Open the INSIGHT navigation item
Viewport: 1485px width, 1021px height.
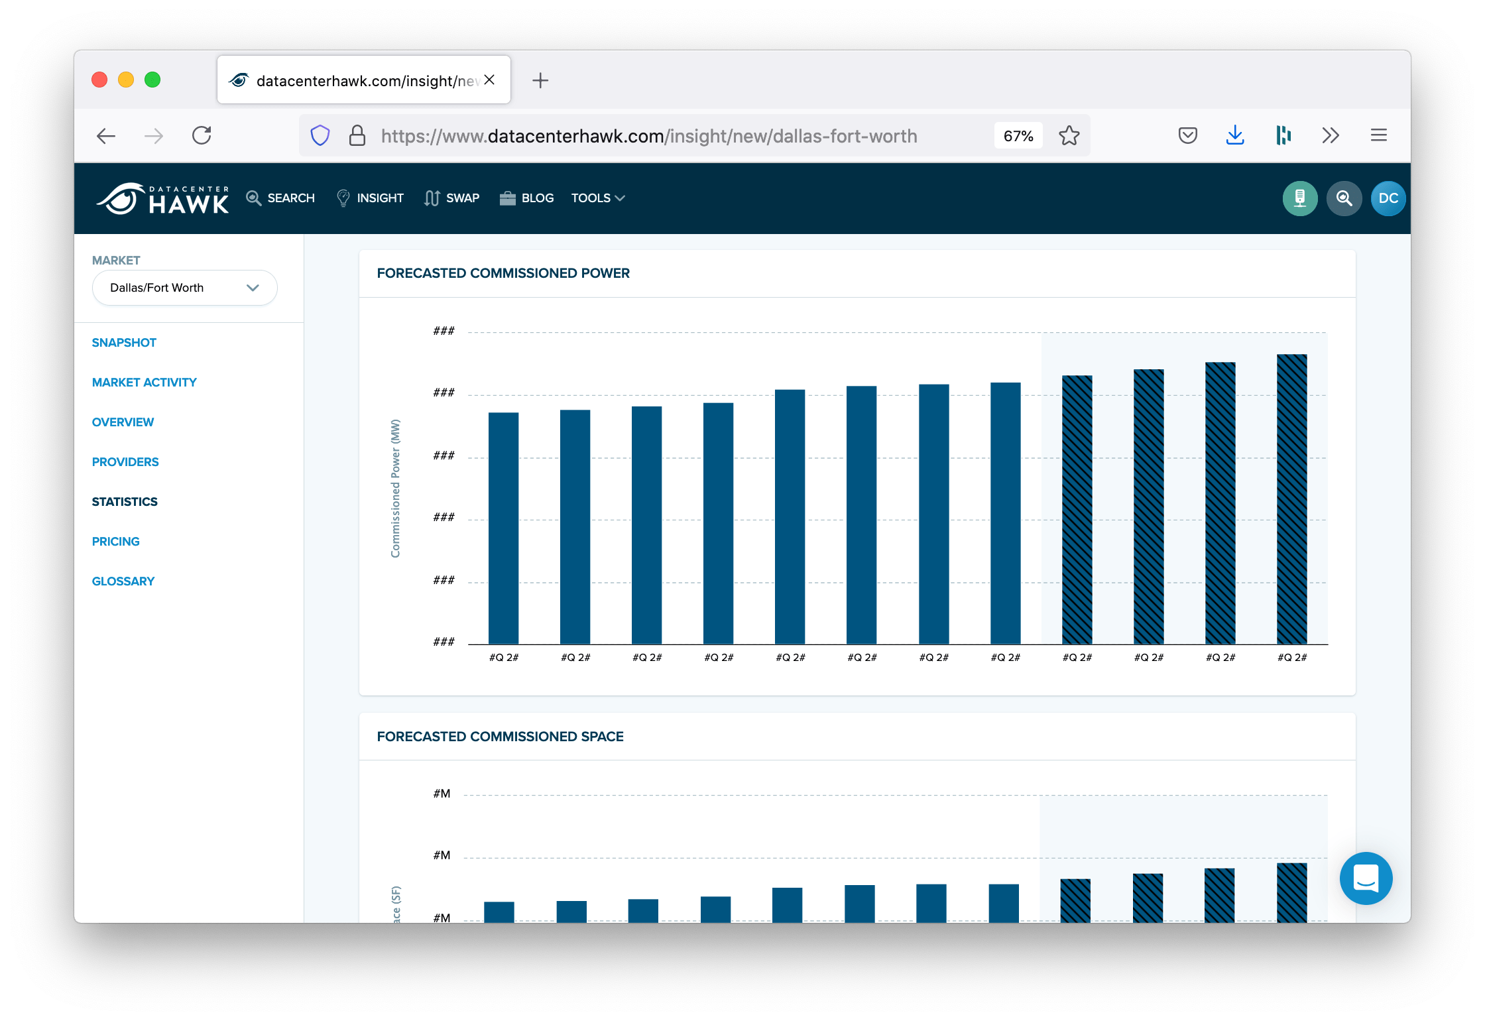tap(370, 198)
